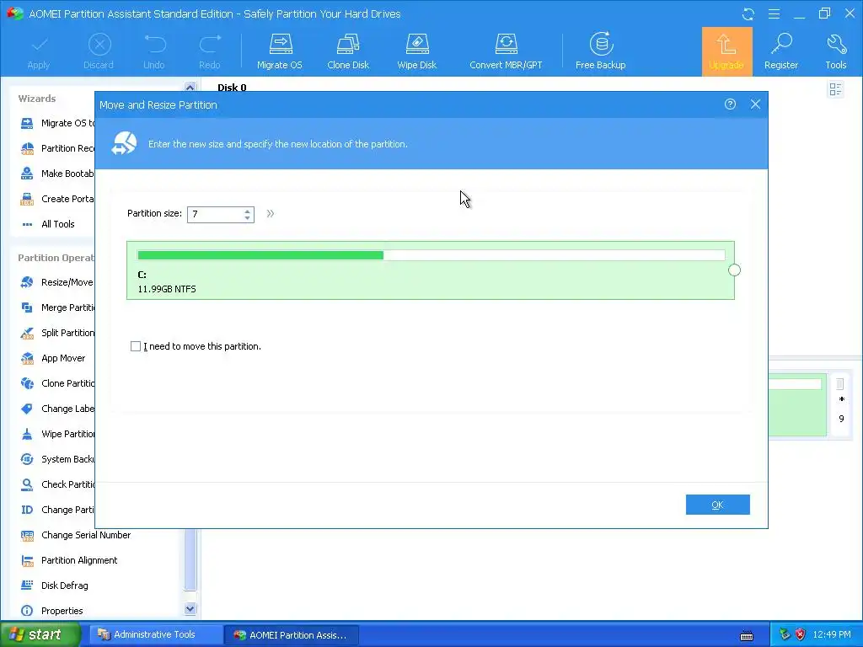The image size is (863, 647).
Task: Enable I need to move this partition
Action: 136,346
